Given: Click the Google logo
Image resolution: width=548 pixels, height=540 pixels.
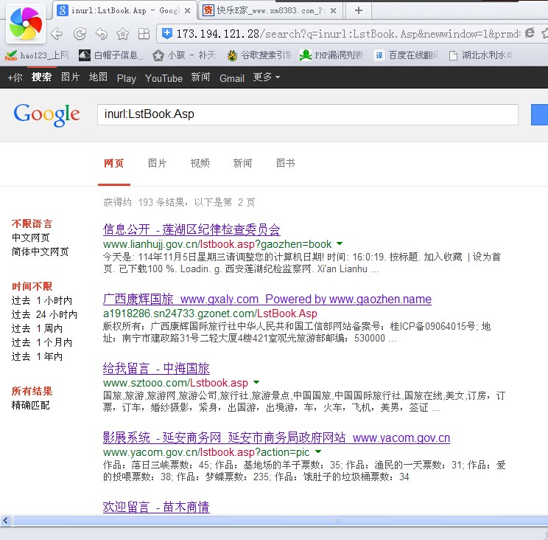Looking at the screenshot, I should 47,114.
